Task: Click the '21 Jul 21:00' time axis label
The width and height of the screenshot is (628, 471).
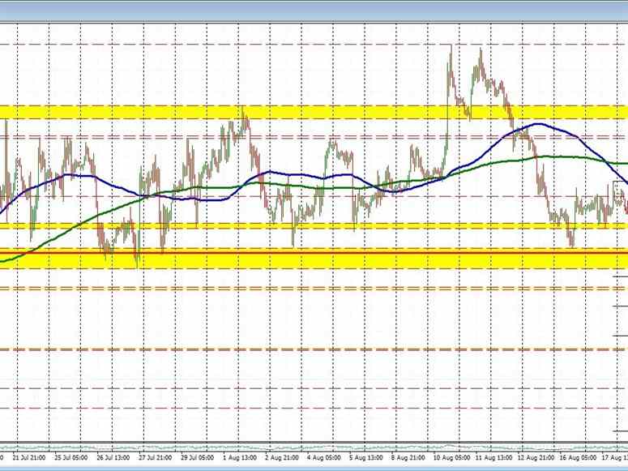Action: pyautogui.click(x=29, y=457)
